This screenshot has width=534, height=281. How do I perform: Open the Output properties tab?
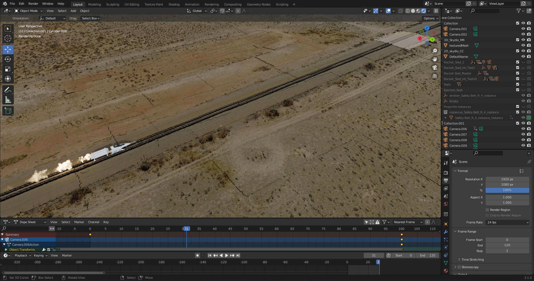(446, 181)
